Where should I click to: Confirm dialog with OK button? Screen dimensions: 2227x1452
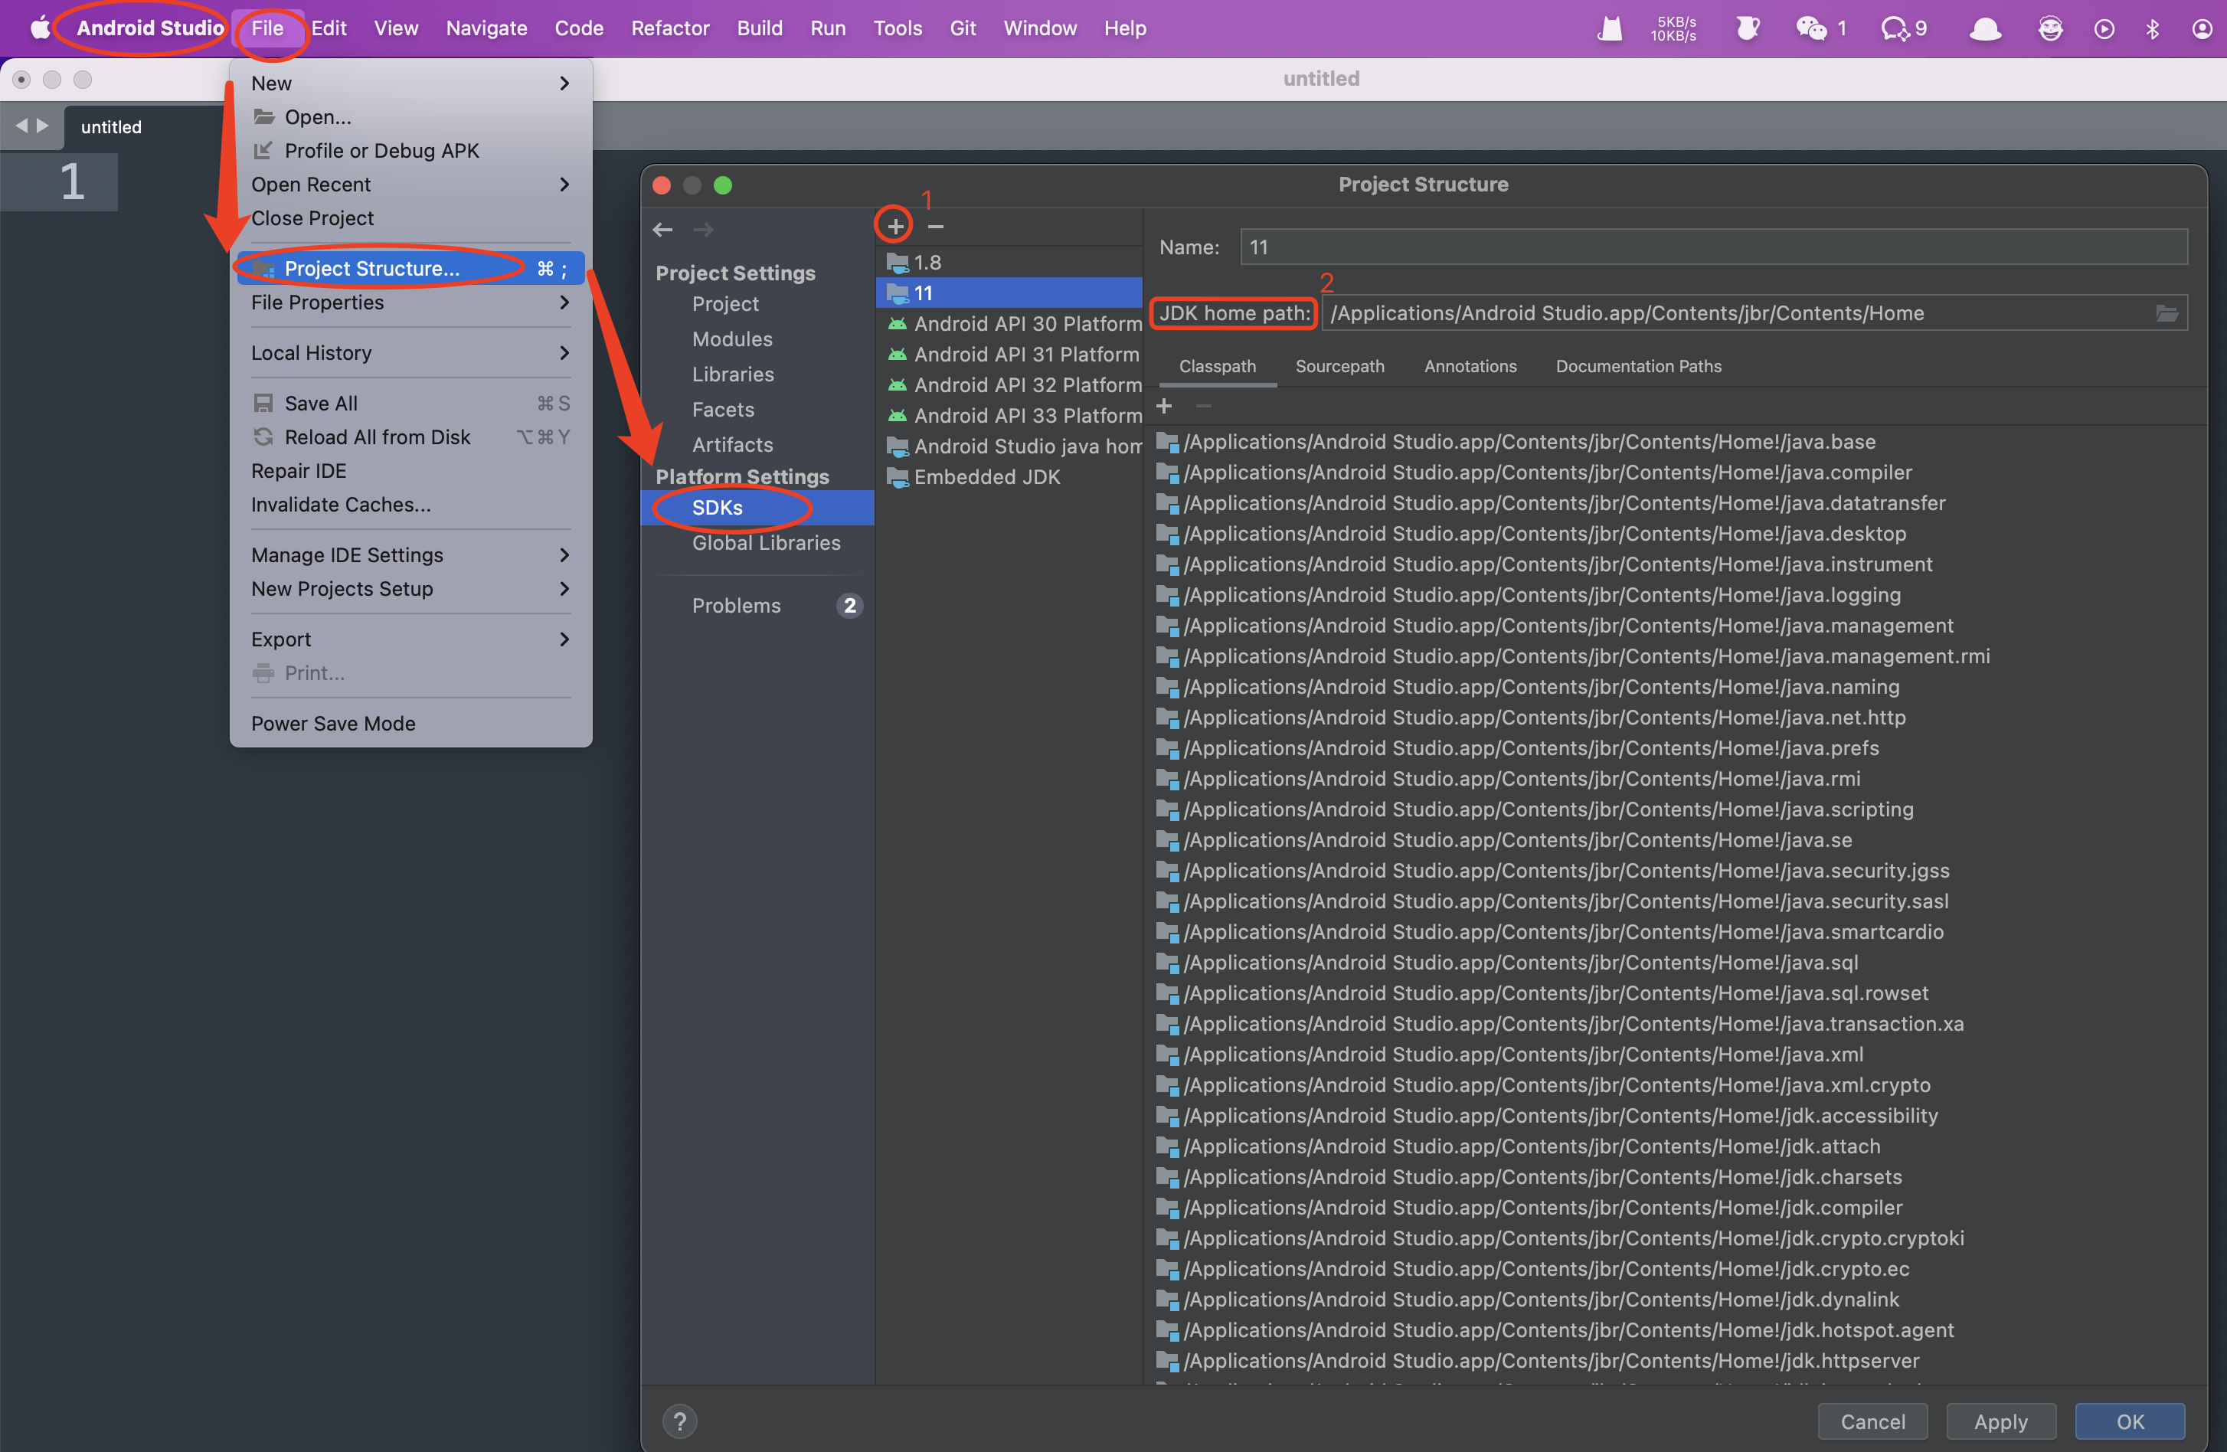pos(2130,1421)
